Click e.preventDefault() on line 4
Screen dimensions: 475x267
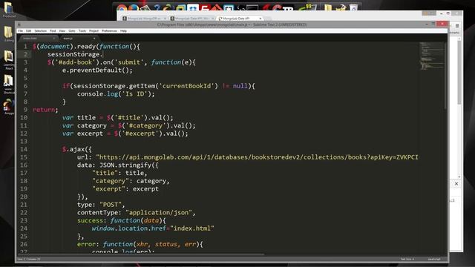coord(97,70)
